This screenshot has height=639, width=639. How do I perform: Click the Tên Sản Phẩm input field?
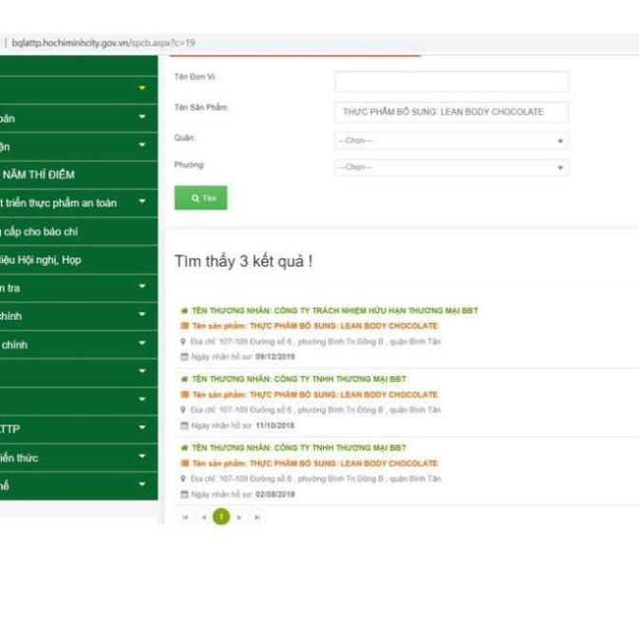click(x=451, y=112)
